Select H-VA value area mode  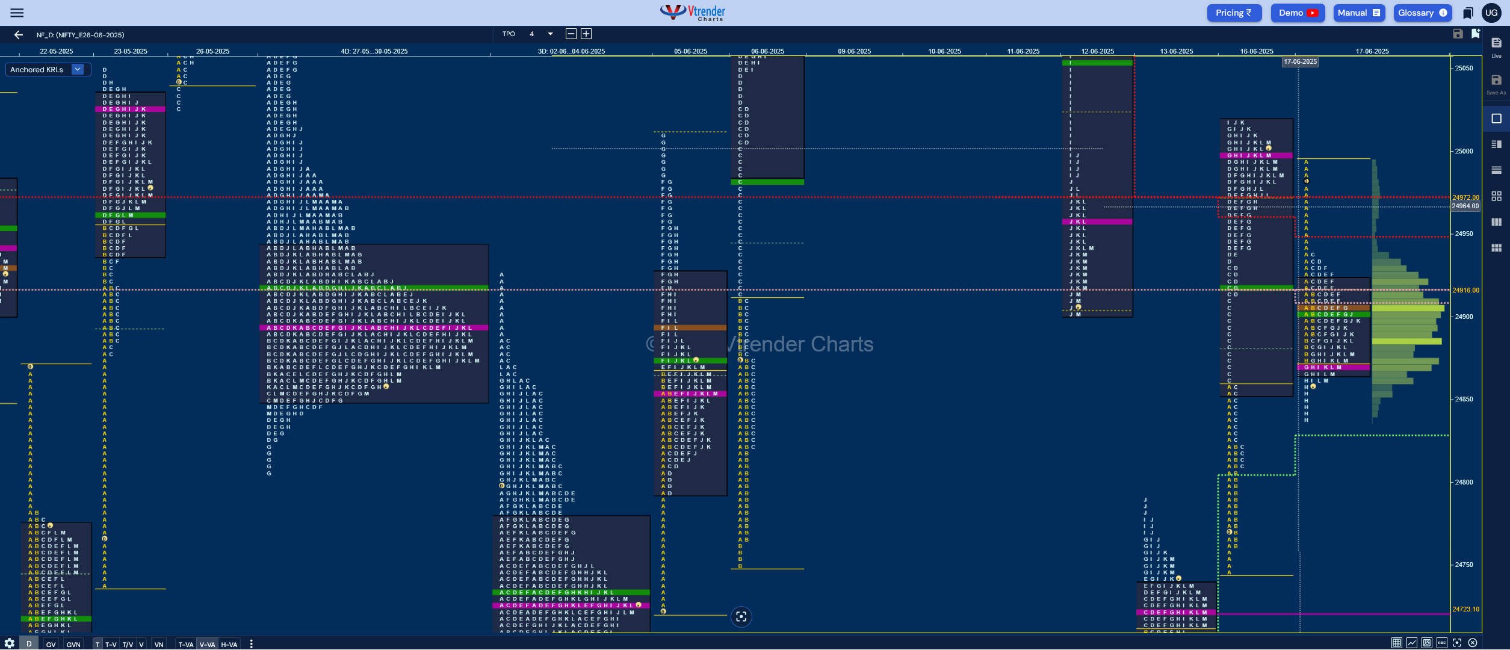[229, 644]
